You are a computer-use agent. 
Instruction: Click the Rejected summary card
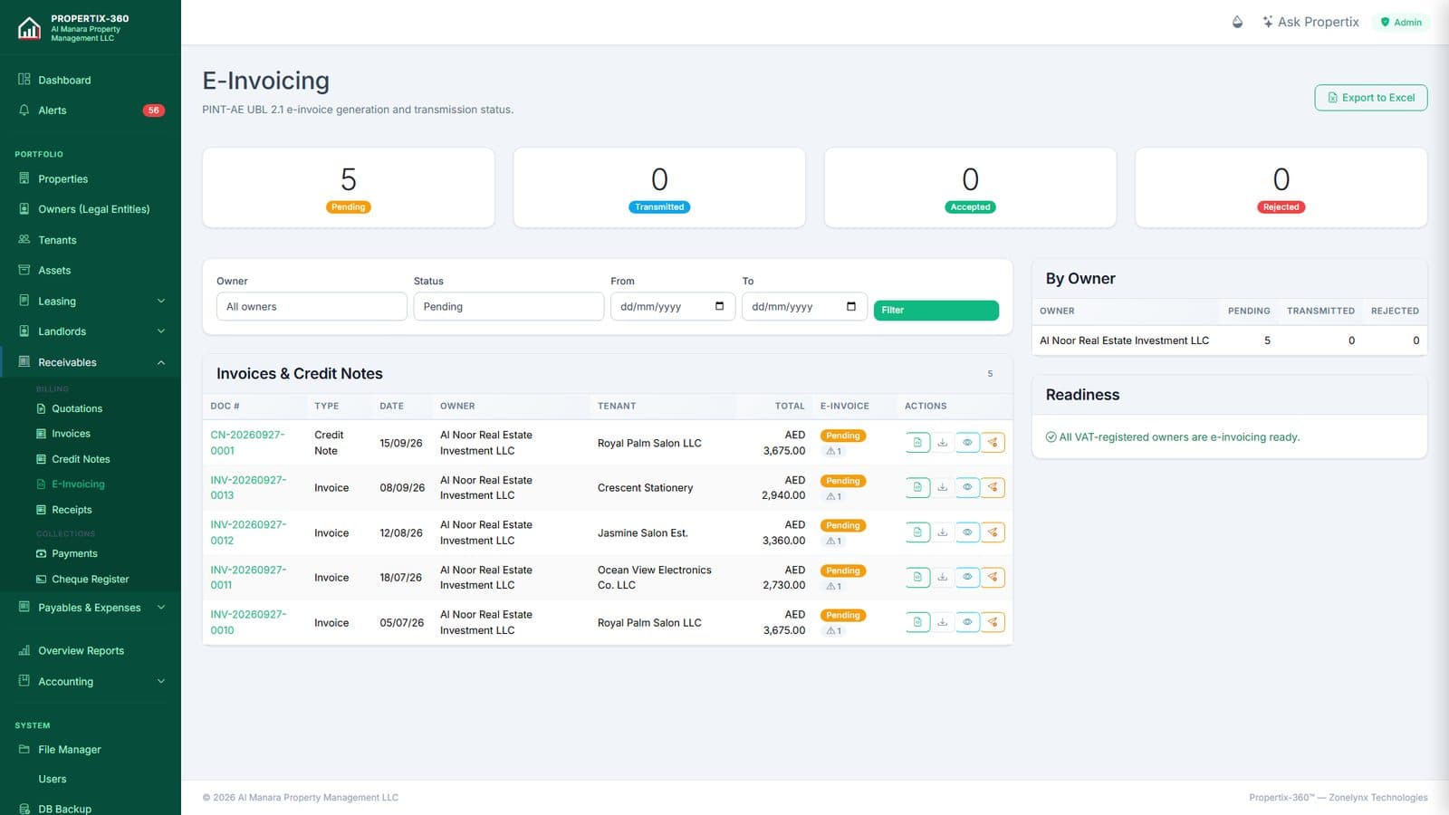point(1281,187)
